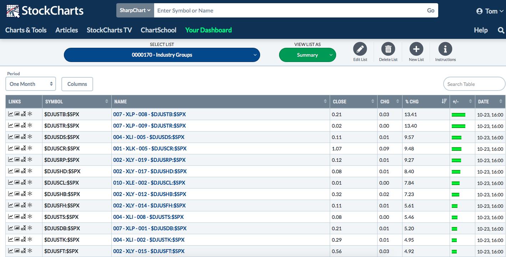The width and height of the screenshot is (506, 257).
Task: Sort table by % CHG column
Action: pos(426,102)
